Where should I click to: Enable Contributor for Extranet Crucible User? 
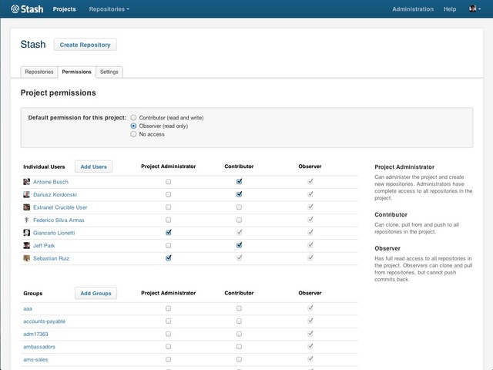coord(240,207)
